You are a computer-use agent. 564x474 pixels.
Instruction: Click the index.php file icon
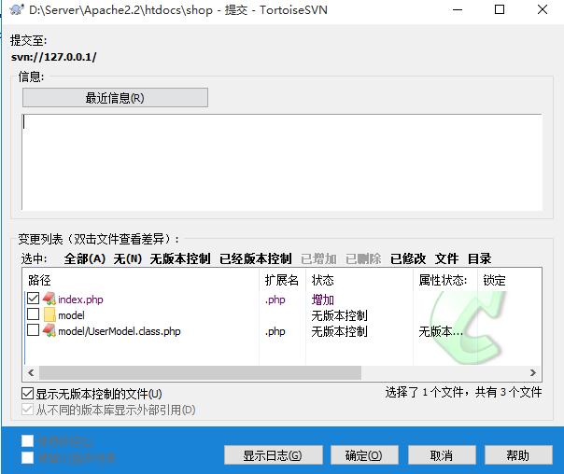49,300
